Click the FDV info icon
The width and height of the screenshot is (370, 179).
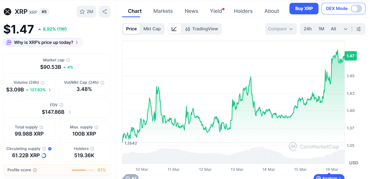point(61,105)
